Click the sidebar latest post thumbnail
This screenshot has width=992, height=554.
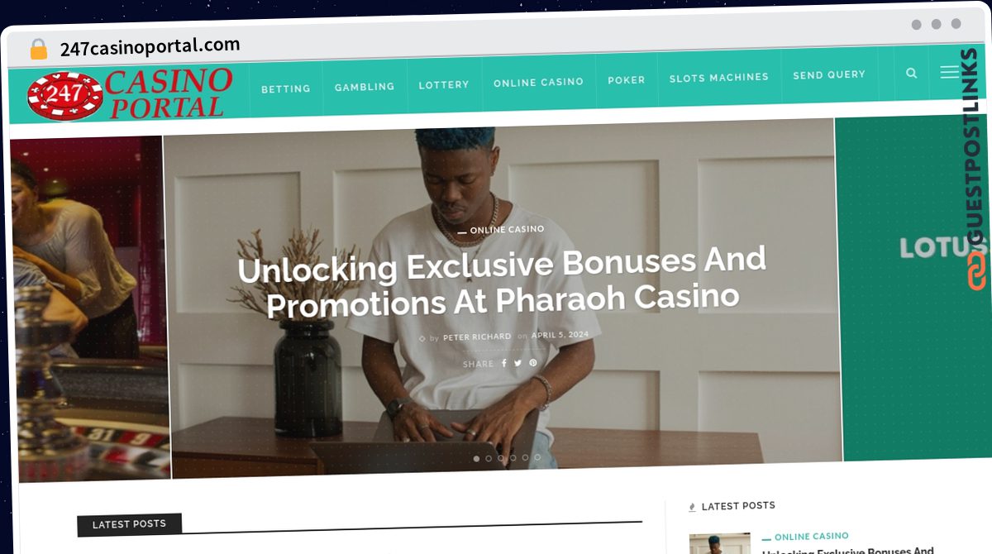(719, 544)
